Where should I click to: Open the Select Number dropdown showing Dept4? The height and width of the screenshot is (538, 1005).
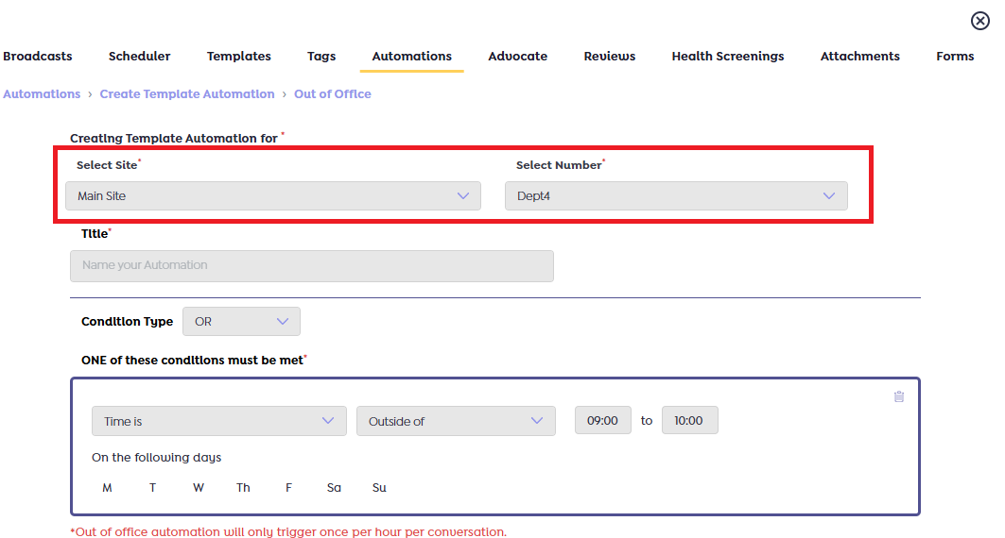675,196
